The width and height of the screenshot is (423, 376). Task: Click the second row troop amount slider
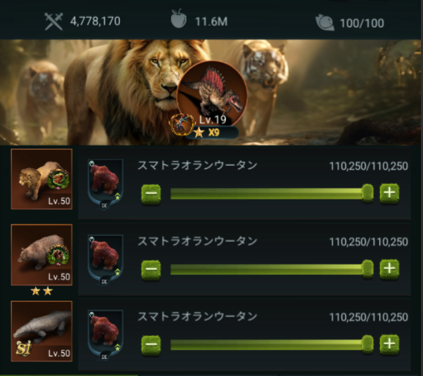click(x=272, y=270)
